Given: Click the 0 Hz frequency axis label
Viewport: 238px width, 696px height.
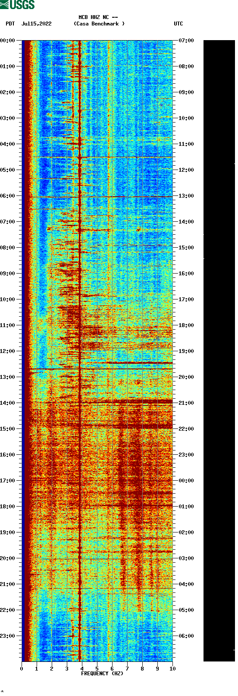Looking at the screenshot, I should tap(22, 669).
